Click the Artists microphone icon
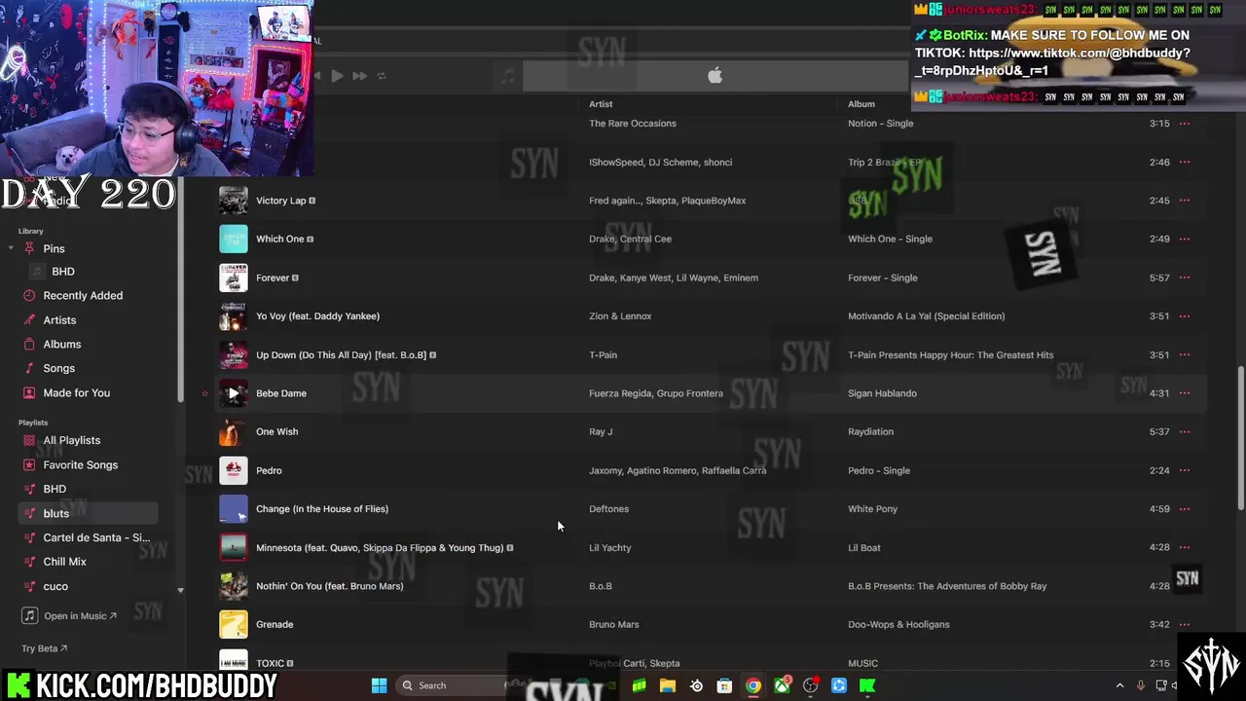This screenshot has height=701, width=1246. tap(29, 319)
